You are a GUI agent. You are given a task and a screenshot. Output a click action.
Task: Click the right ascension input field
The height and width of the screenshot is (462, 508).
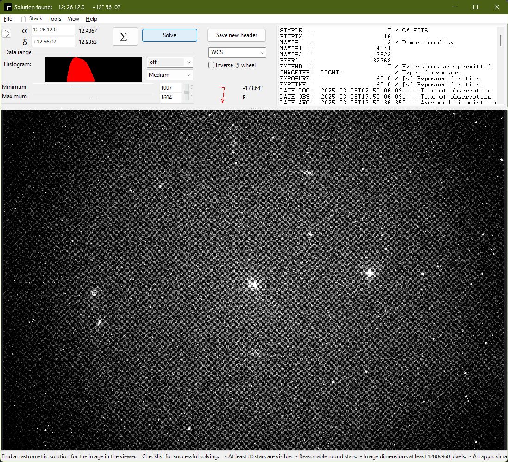pos(53,30)
